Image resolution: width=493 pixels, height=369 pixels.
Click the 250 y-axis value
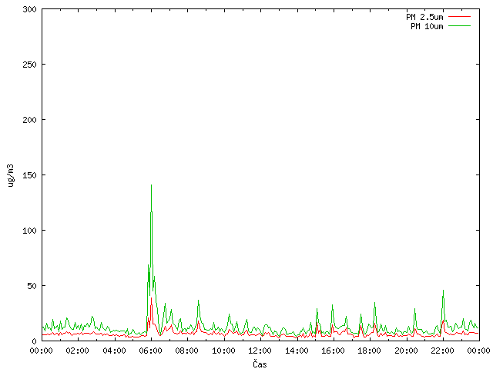[29, 65]
